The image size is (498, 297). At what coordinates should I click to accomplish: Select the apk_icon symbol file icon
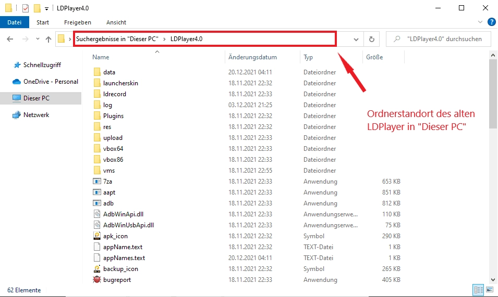coord(97,236)
